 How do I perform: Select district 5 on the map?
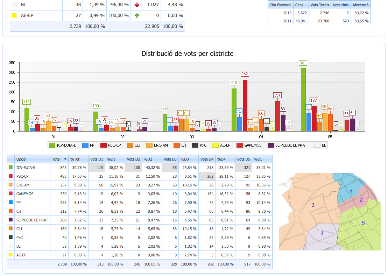point(363,223)
